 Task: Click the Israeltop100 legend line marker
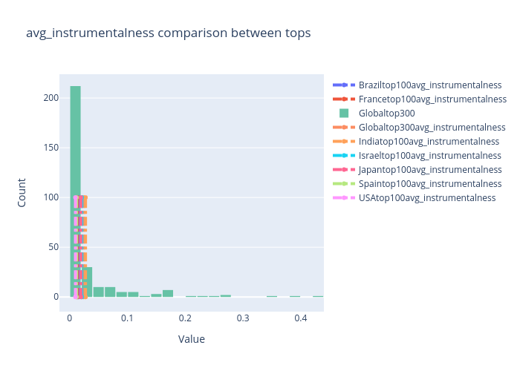coord(344,156)
